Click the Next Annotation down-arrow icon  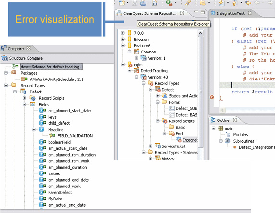point(221,3)
